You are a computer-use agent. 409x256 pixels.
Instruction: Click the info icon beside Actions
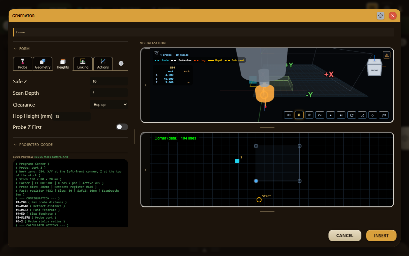point(121,64)
